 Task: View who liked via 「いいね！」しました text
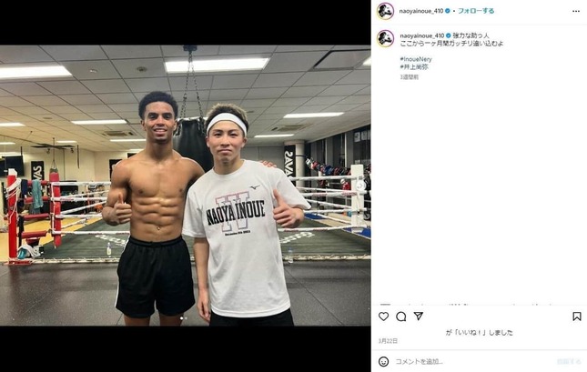(x=480, y=332)
